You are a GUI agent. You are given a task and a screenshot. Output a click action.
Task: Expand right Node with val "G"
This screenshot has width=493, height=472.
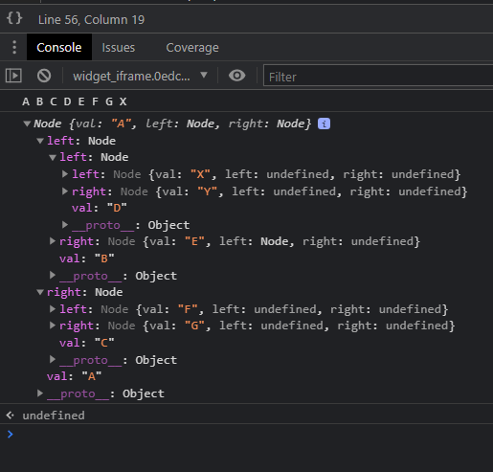(53, 326)
